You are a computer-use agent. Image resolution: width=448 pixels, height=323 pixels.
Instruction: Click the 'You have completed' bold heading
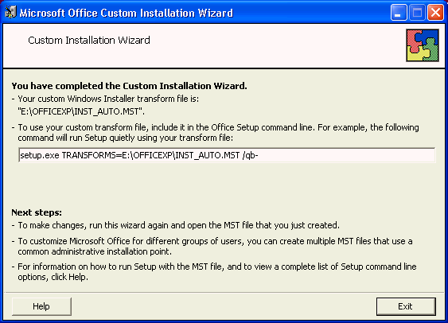point(129,86)
